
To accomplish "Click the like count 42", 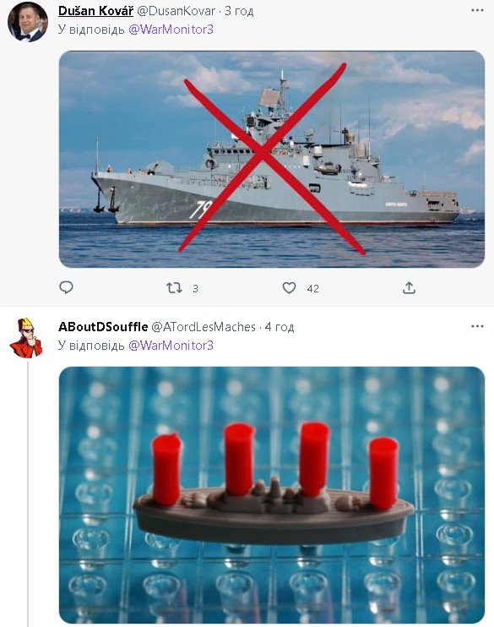I will pyautogui.click(x=313, y=289).
